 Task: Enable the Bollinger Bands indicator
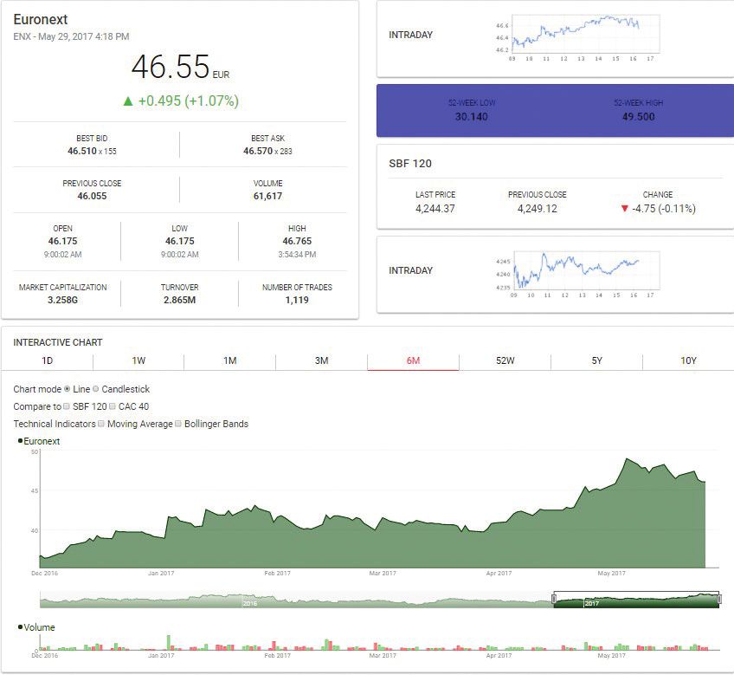tap(178, 425)
